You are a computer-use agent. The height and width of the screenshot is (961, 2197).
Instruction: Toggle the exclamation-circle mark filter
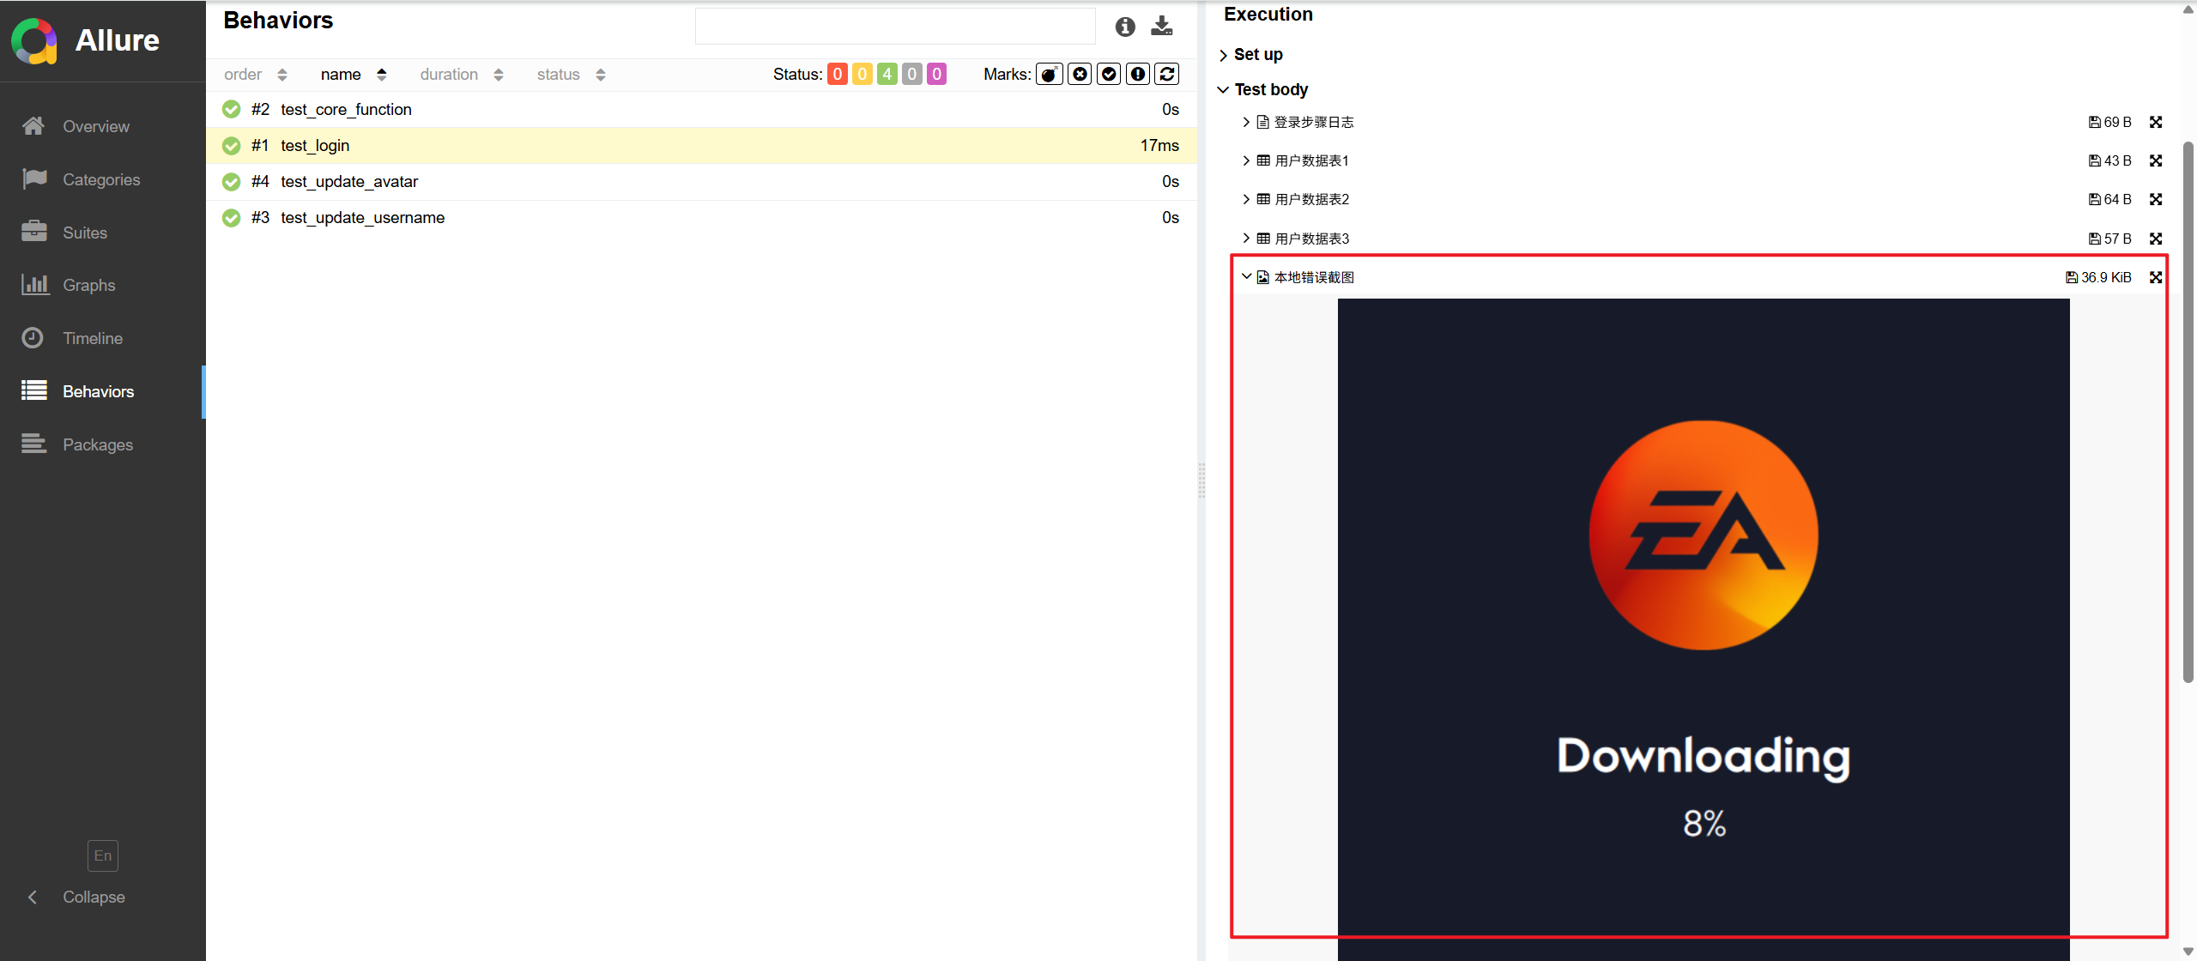click(x=1138, y=75)
